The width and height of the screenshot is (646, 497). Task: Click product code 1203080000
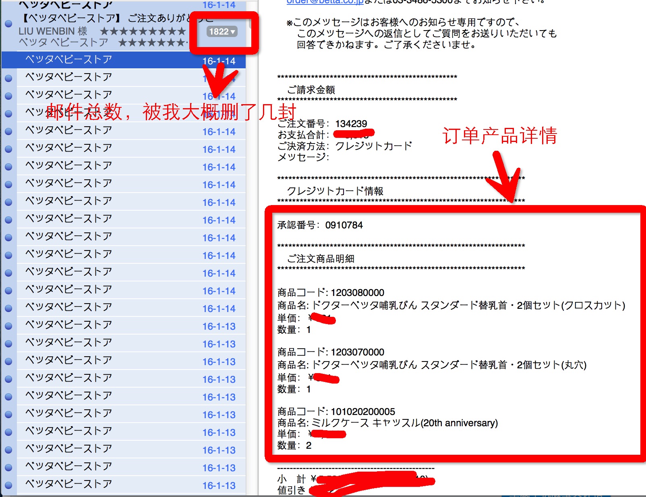point(357,292)
